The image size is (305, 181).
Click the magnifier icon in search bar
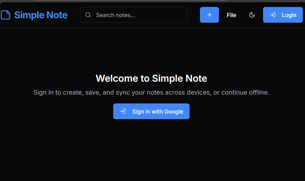88,15
